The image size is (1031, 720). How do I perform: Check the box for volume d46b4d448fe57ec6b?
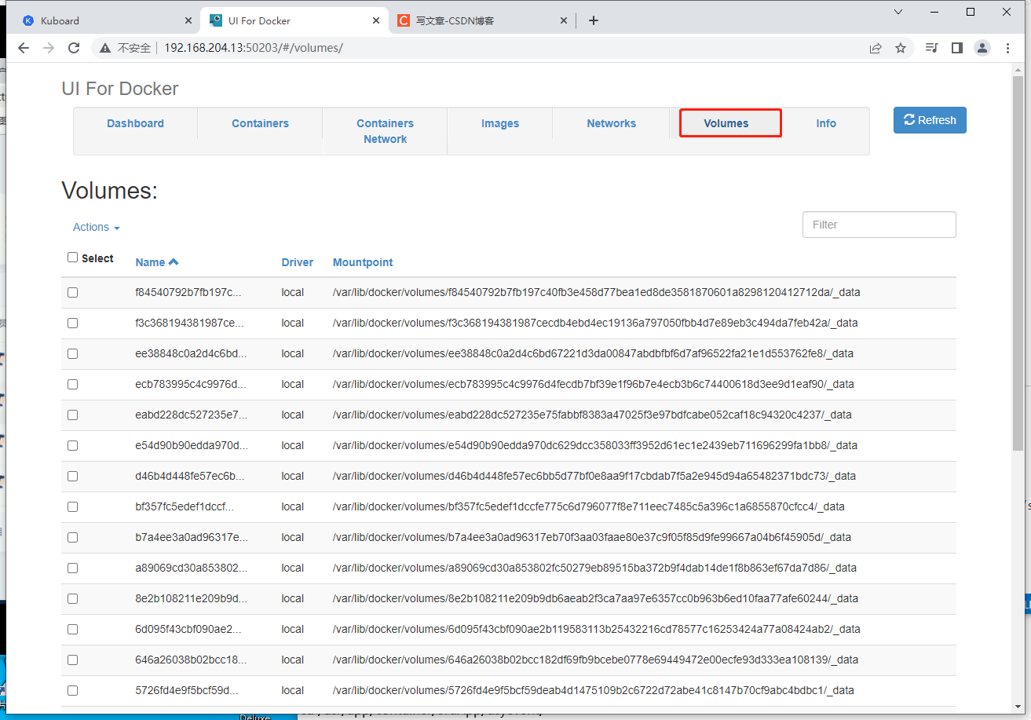[73, 476]
